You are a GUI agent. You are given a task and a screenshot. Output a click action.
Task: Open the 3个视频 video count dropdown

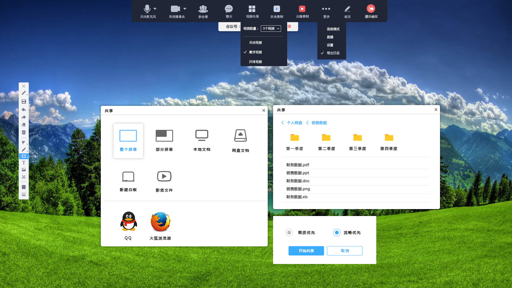click(x=271, y=29)
